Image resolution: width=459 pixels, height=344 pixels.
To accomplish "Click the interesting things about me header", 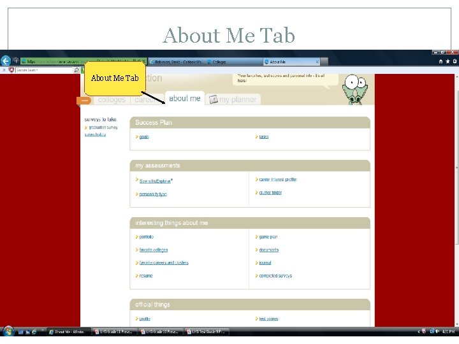I will [250, 223].
